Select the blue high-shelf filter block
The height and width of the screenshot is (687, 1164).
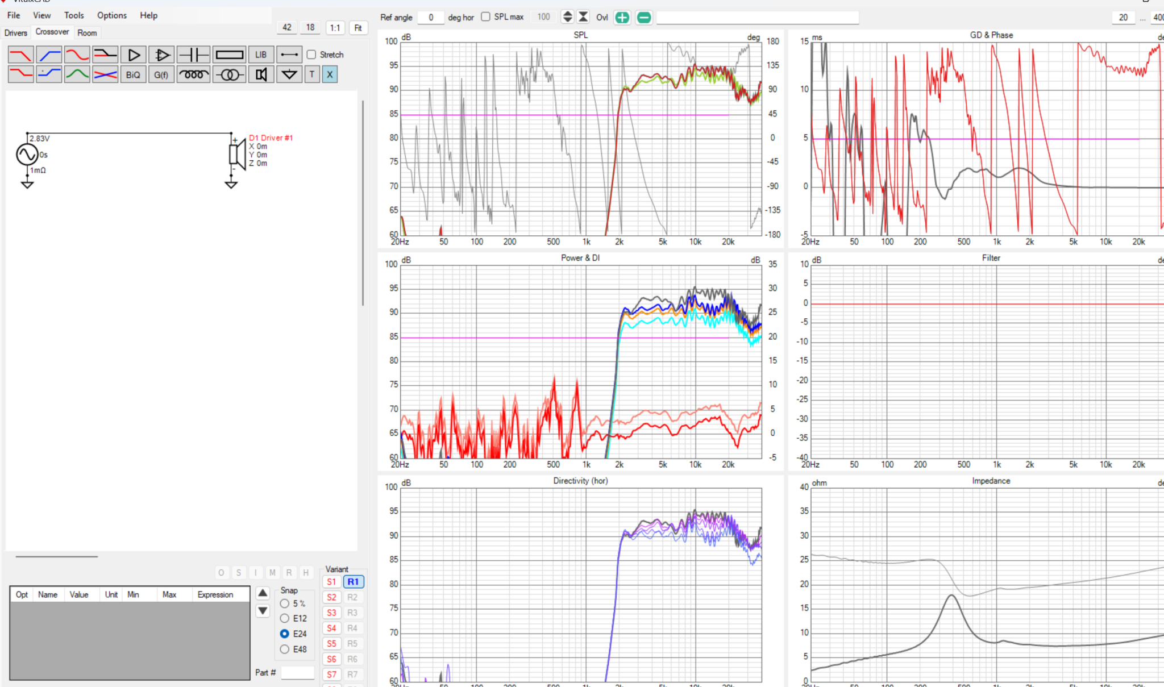click(x=49, y=74)
